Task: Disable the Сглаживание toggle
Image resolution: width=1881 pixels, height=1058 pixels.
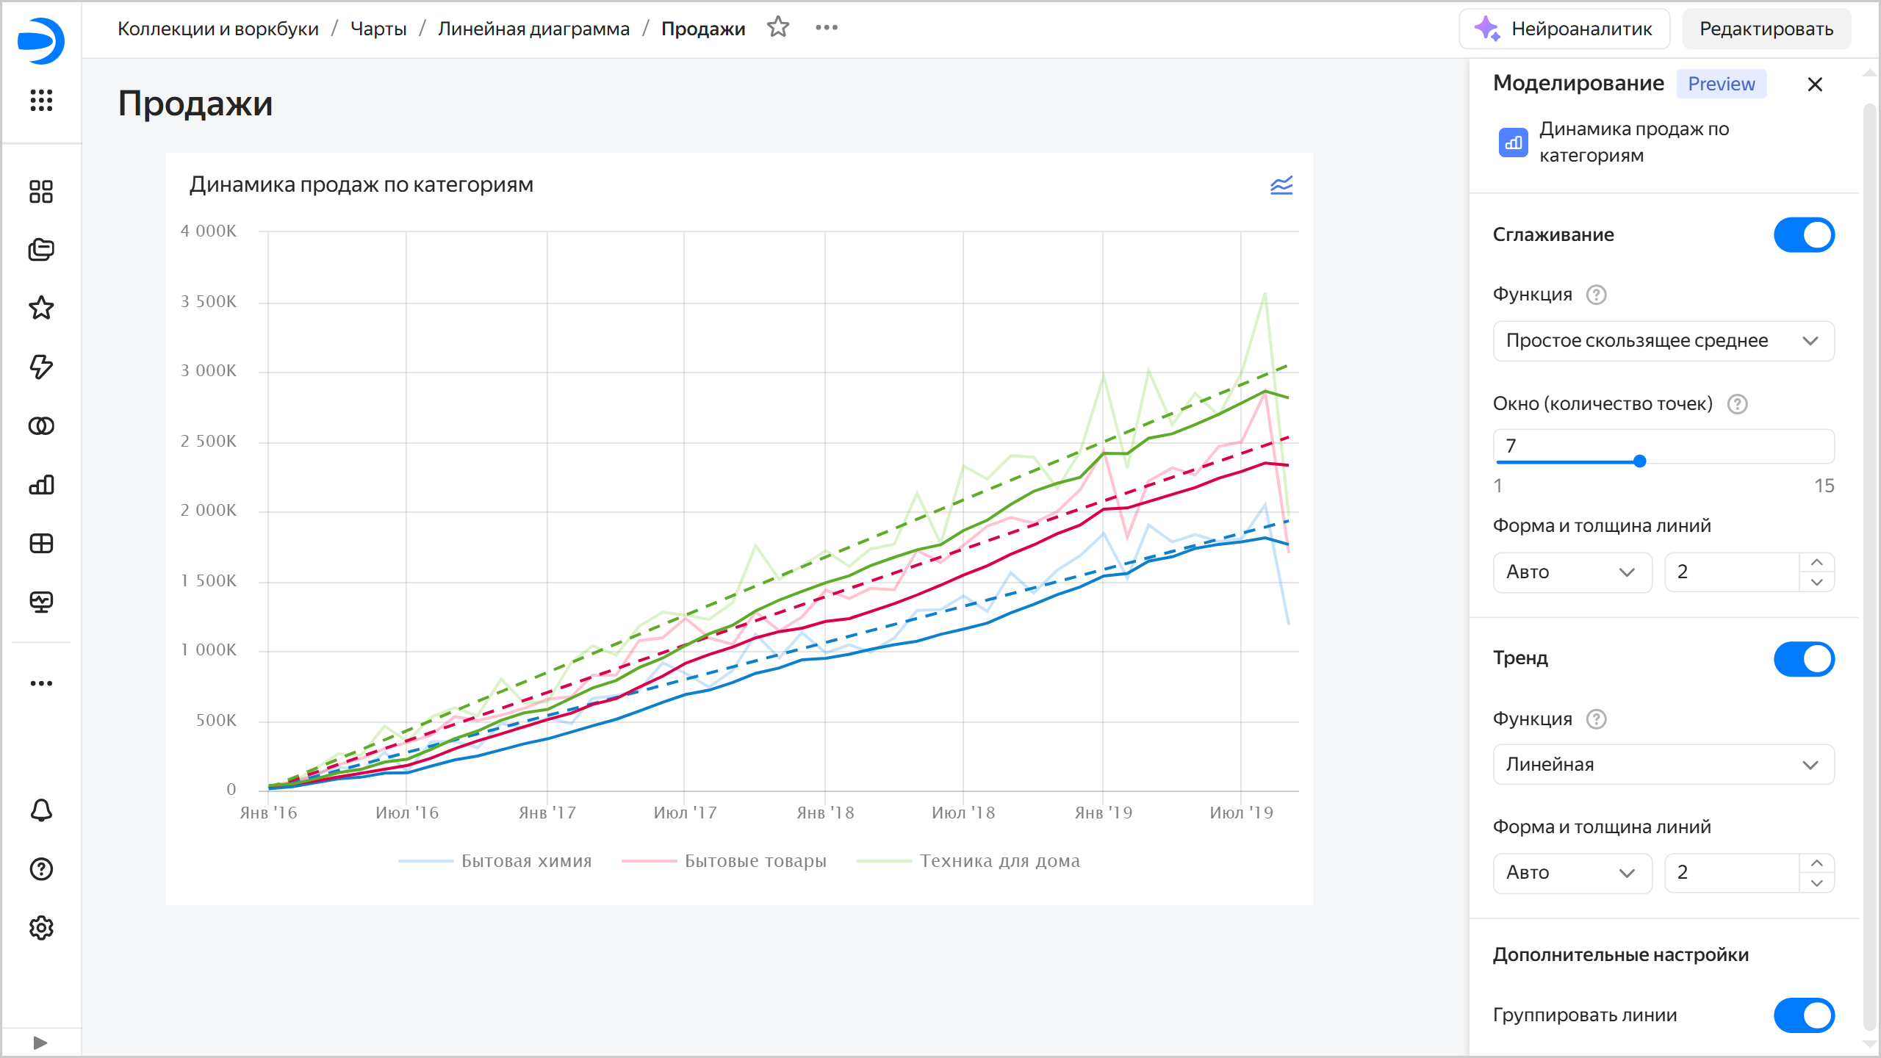Action: pyautogui.click(x=1804, y=234)
